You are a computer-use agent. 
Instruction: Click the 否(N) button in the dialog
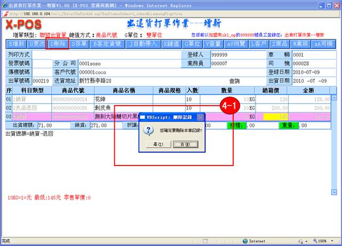point(185,144)
